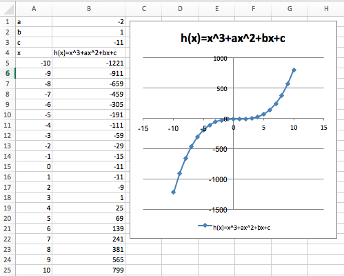Click the chart legend entry

[234, 227]
